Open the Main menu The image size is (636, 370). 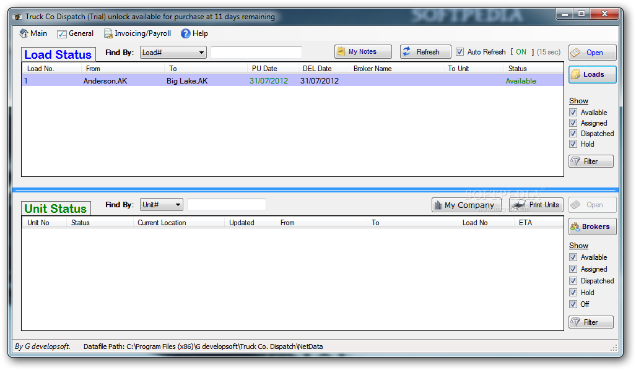[x=33, y=33]
